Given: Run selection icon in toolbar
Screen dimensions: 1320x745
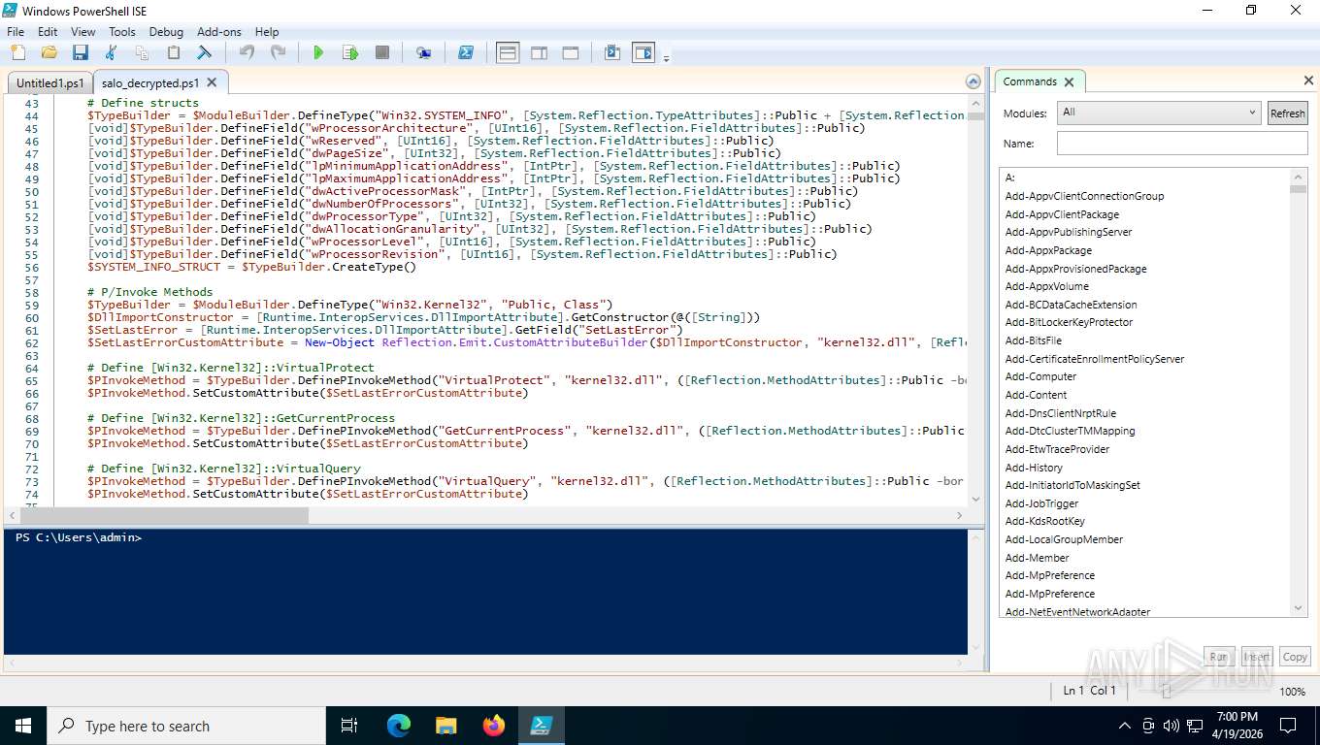Looking at the screenshot, I should (x=350, y=52).
